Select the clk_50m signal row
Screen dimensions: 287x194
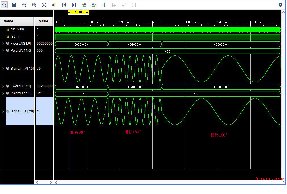click(x=17, y=29)
